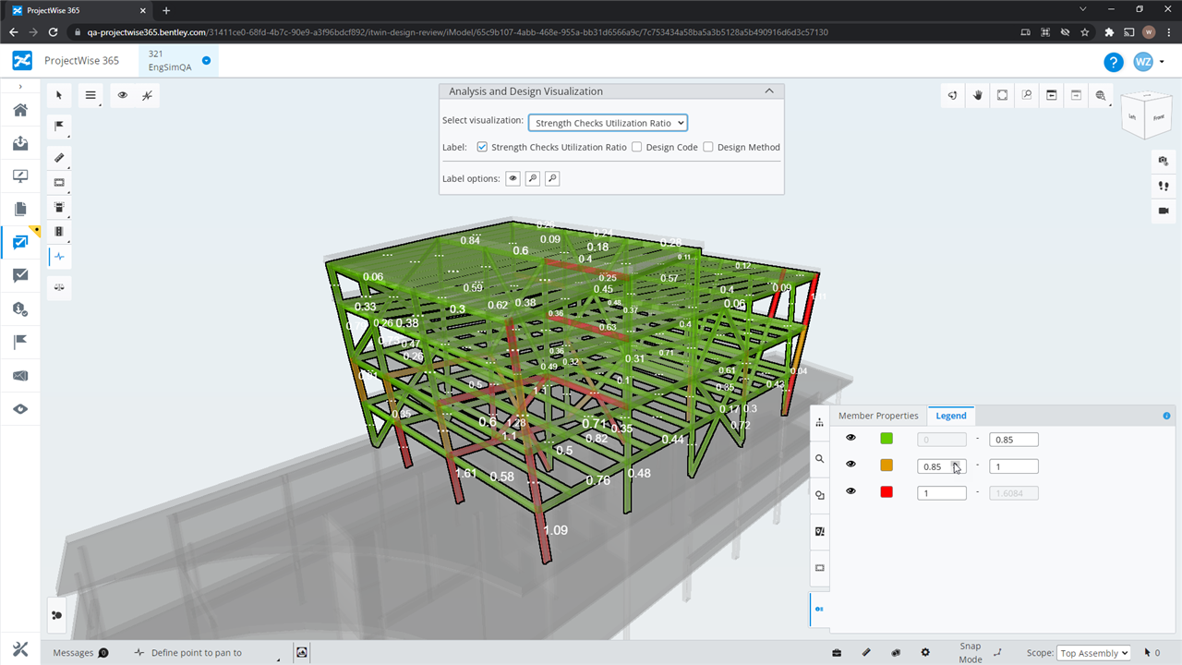Switch to the Member Properties tab
The width and height of the screenshot is (1182, 665).
pos(877,416)
